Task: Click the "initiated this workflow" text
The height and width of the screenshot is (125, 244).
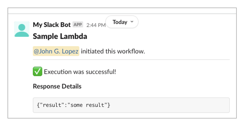Action: [x=113, y=51]
